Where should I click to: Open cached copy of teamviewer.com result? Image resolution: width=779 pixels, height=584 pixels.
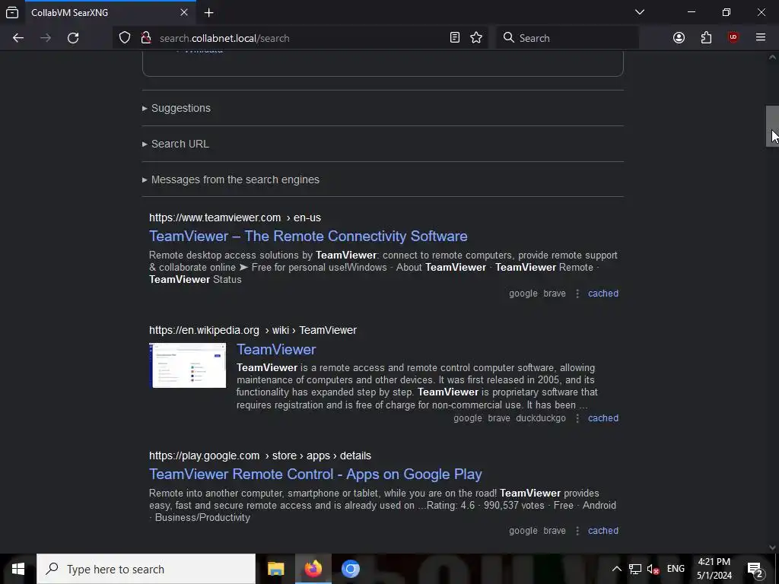click(603, 294)
